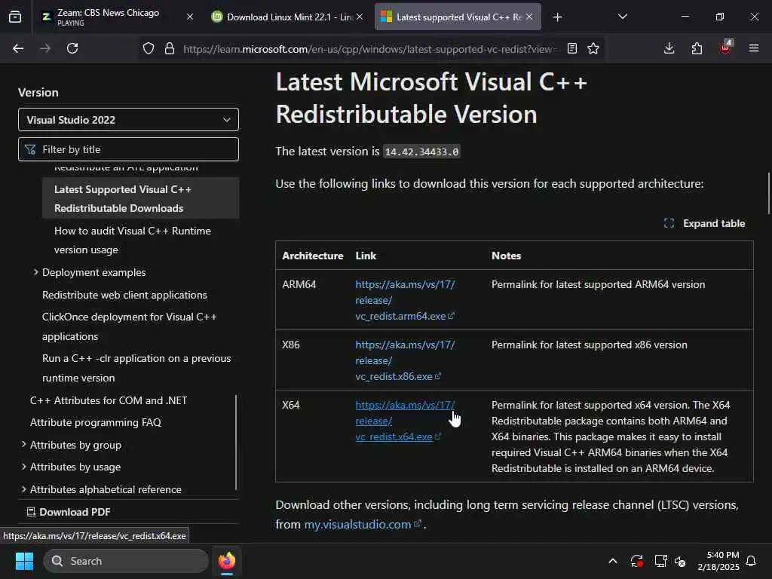Open uBlock Origin extension icon
Screen dimensions: 772x579
coord(725,47)
